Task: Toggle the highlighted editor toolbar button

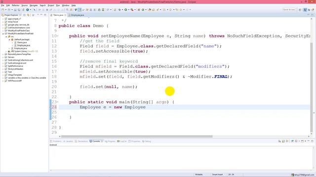Action: [x=79, y=10]
